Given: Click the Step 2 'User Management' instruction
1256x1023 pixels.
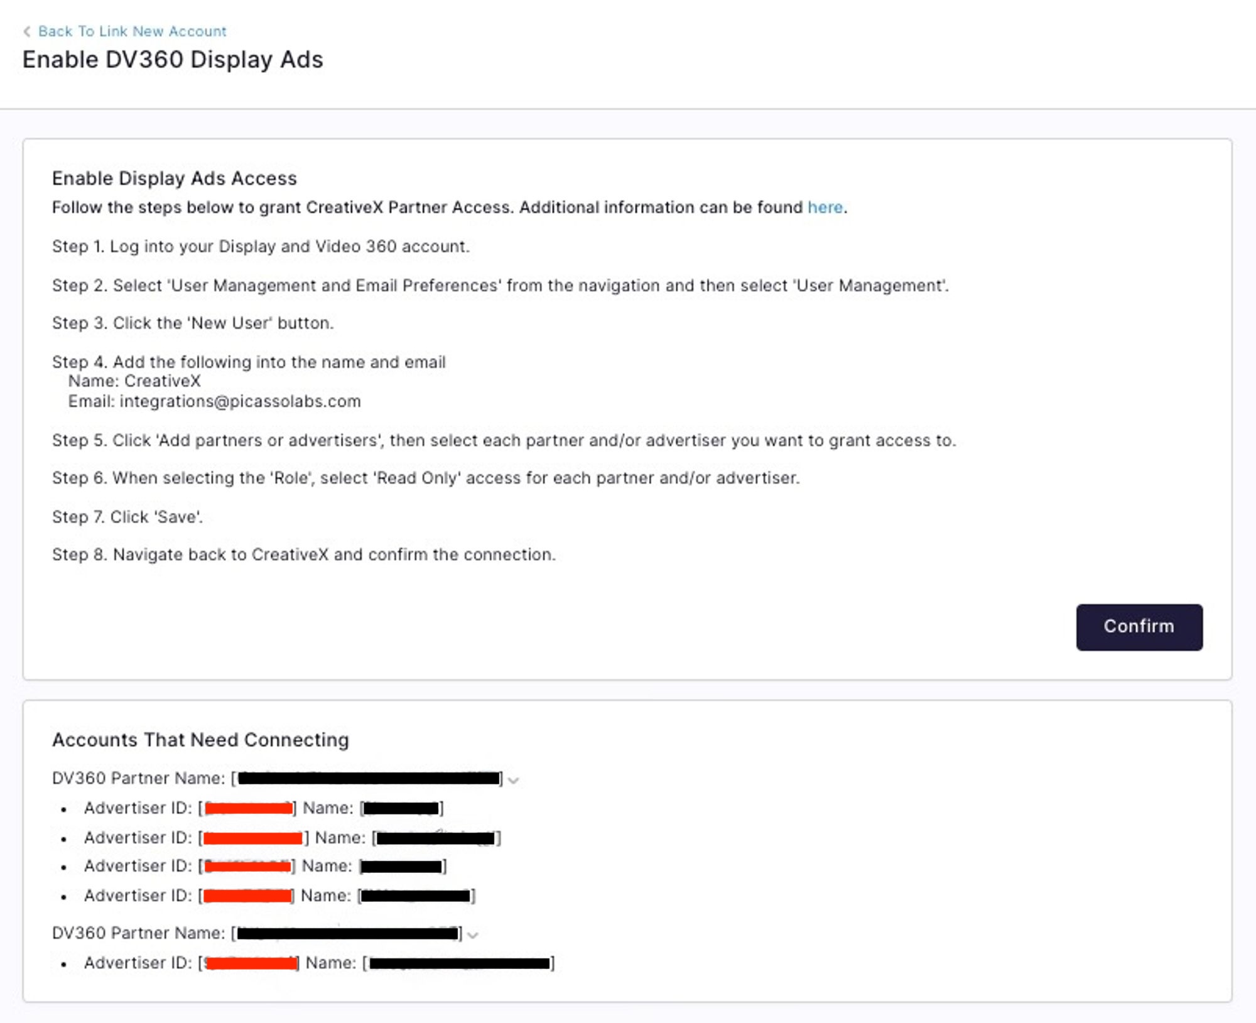Looking at the screenshot, I should (x=501, y=286).
